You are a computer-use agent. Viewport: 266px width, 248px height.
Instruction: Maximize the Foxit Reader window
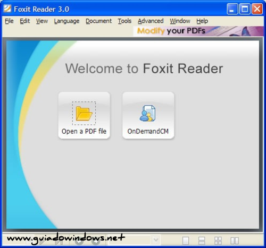point(245,8)
